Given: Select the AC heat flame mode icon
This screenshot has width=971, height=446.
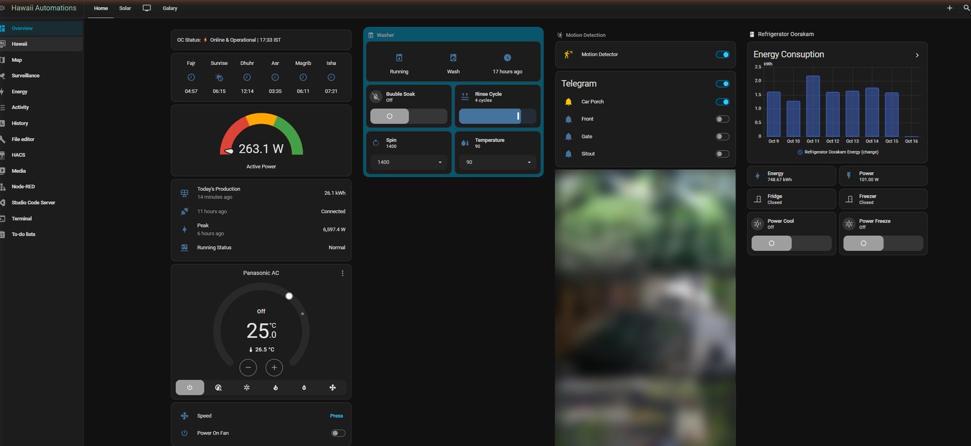Looking at the screenshot, I should pyautogui.click(x=276, y=387).
